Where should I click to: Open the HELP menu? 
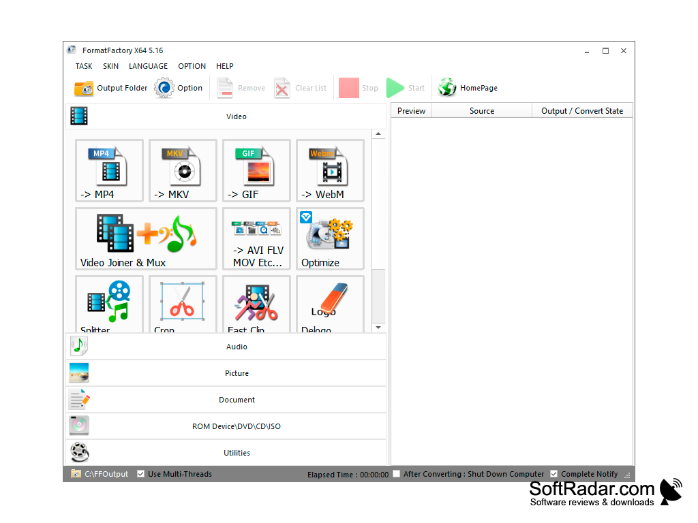(x=225, y=66)
